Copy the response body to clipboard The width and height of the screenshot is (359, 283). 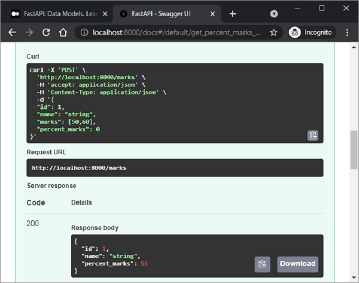(261, 264)
